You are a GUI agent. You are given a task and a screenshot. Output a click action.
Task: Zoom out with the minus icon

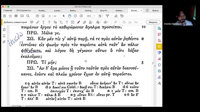75,16
